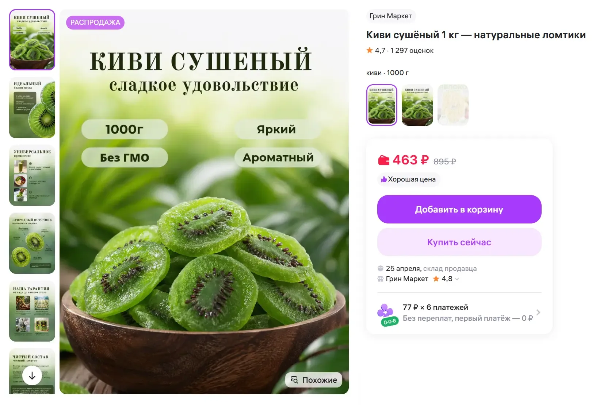Image resolution: width=592 pixels, height=405 pixels.
Task: Click the down arrow under the thumbnail list
Action: click(x=32, y=375)
